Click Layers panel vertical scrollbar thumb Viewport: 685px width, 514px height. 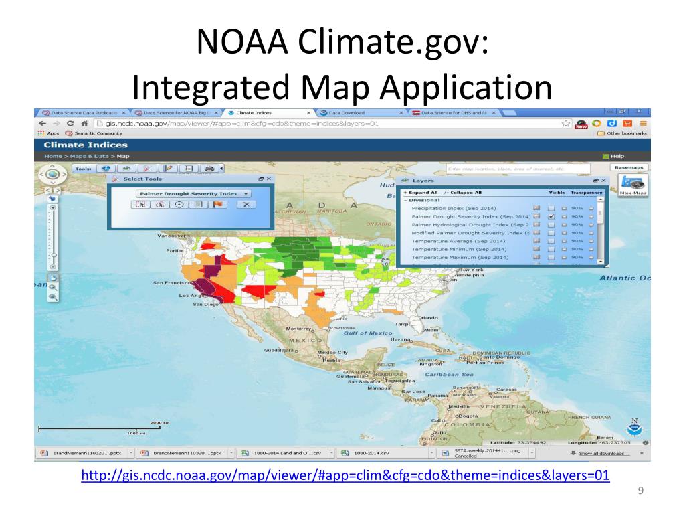(x=601, y=213)
